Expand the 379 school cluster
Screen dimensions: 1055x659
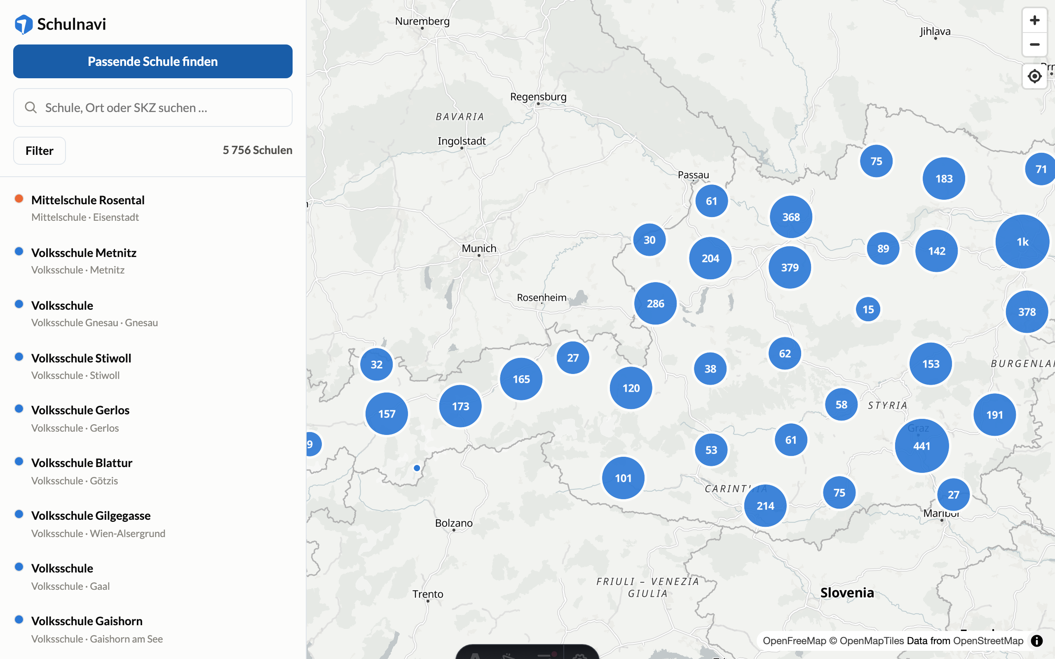790,268
